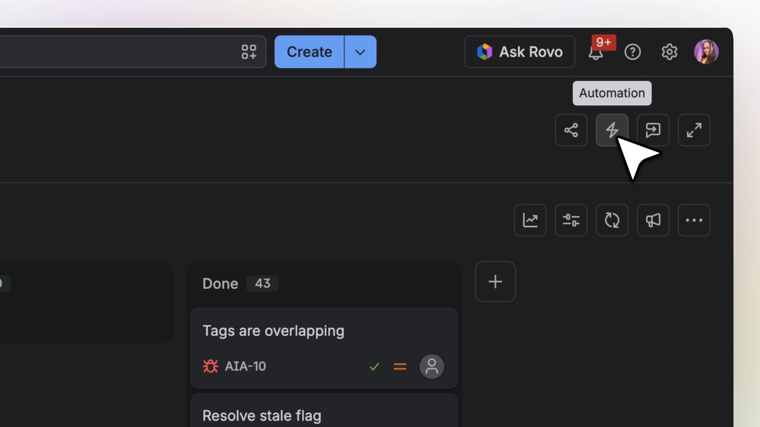Open the user profile avatar
This screenshot has width=760, height=427.
[706, 52]
